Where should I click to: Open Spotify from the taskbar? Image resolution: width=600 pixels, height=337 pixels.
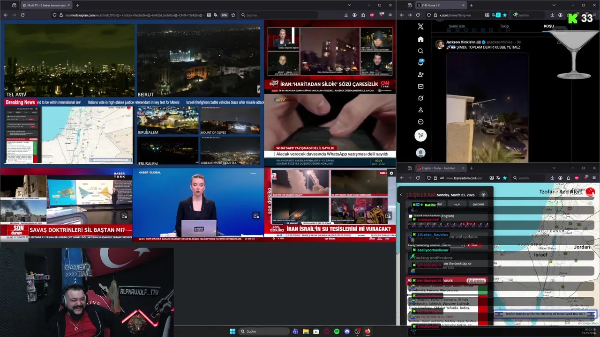(x=337, y=331)
